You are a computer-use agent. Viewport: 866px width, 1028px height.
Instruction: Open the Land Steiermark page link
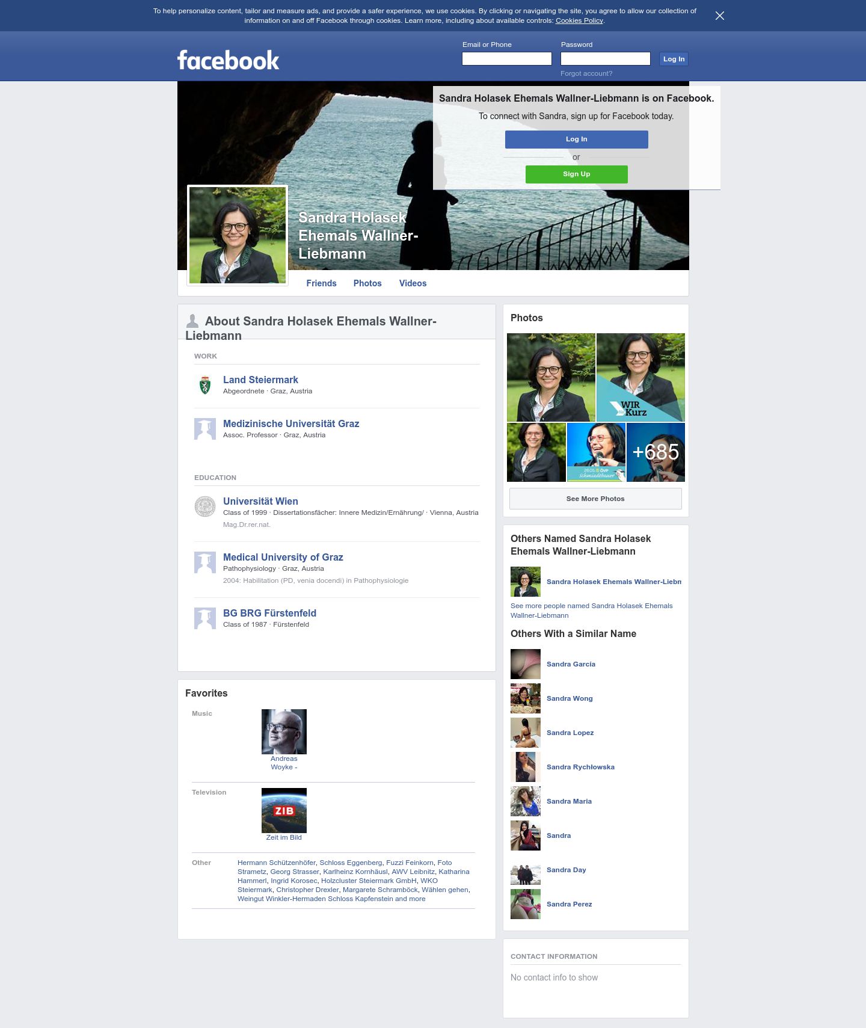point(260,380)
